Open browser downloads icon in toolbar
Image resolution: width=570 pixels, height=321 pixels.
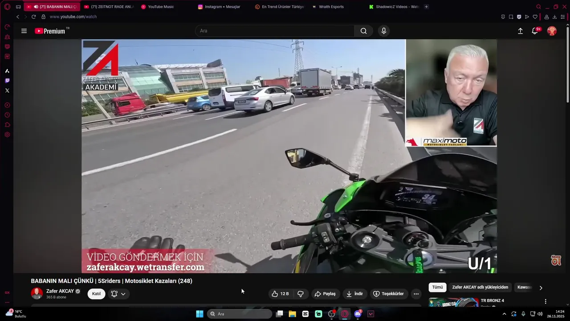pos(554,16)
